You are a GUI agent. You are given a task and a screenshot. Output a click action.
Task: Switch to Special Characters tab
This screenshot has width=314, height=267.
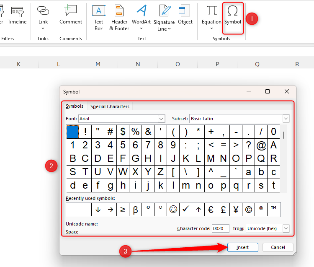[110, 106]
